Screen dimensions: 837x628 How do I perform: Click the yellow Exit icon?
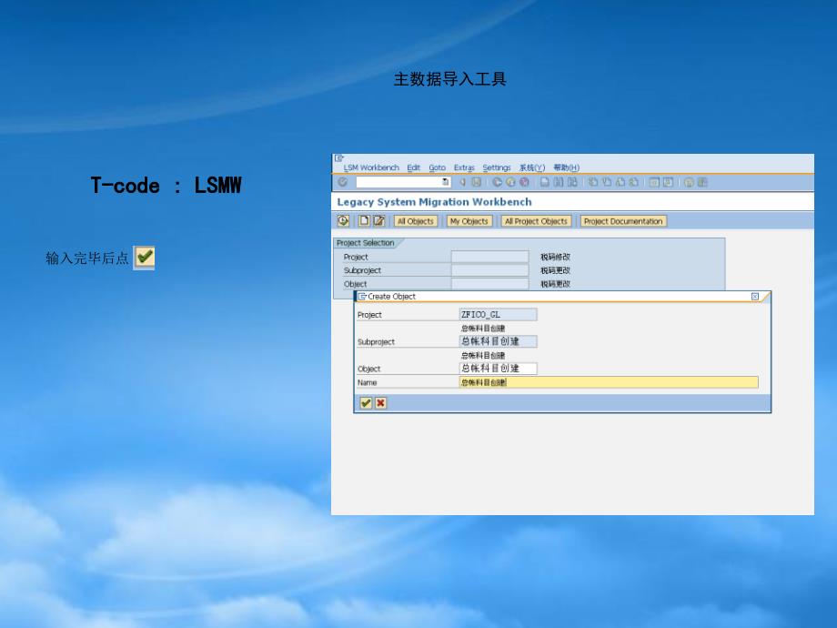click(510, 182)
